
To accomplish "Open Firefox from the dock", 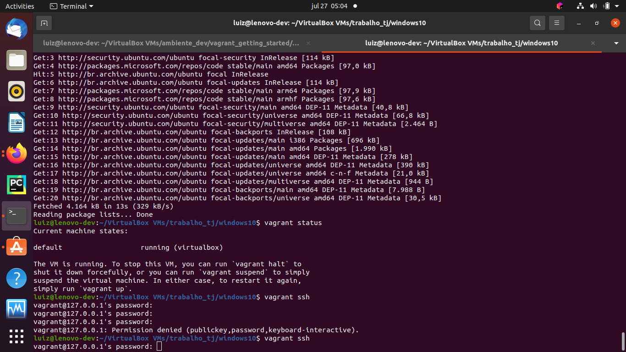I will [x=16, y=154].
